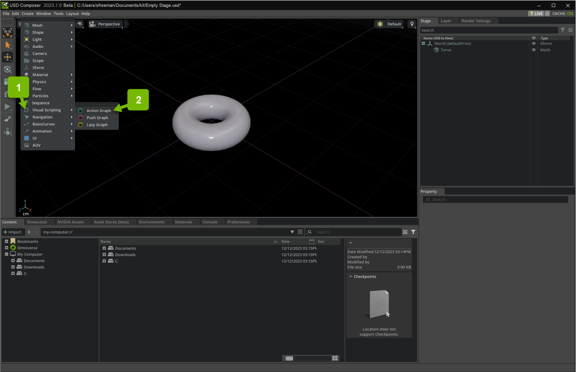Open the Layout menu
The height and width of the screenshot is (372, 576).
(72, 14)
